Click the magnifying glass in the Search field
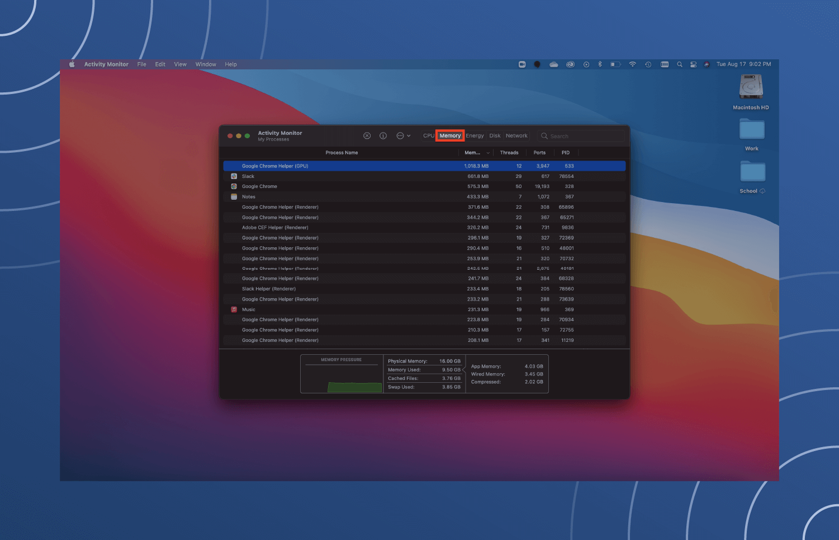This screenshot has height=540, width=839. pyautogui.click(x=544, y=135)
